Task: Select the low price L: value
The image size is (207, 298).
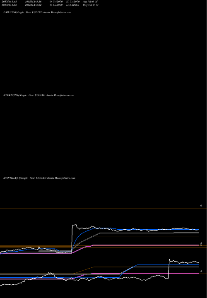Action: click(72, 5)
